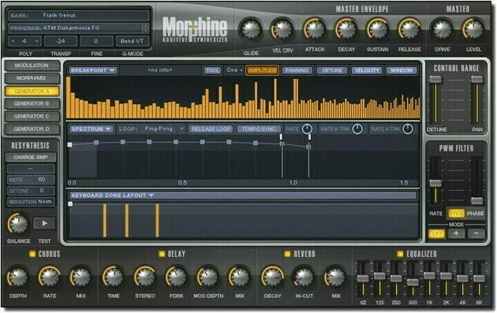Select the Amplitude view button
The height and width of the screenshot is (313, 497).
[262, 70]
